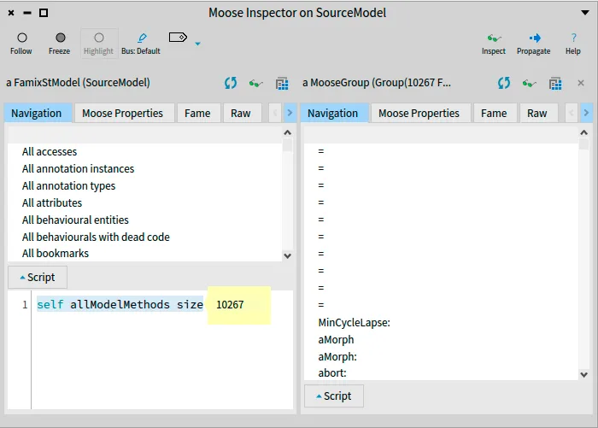The height and width of the screenshot is (428, 598).
Task: Collapse the right Script panel
Action: click(334, 396)
